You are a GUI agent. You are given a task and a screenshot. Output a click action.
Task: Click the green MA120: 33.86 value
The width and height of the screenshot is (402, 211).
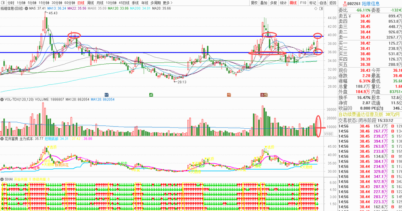click(118, 8)
